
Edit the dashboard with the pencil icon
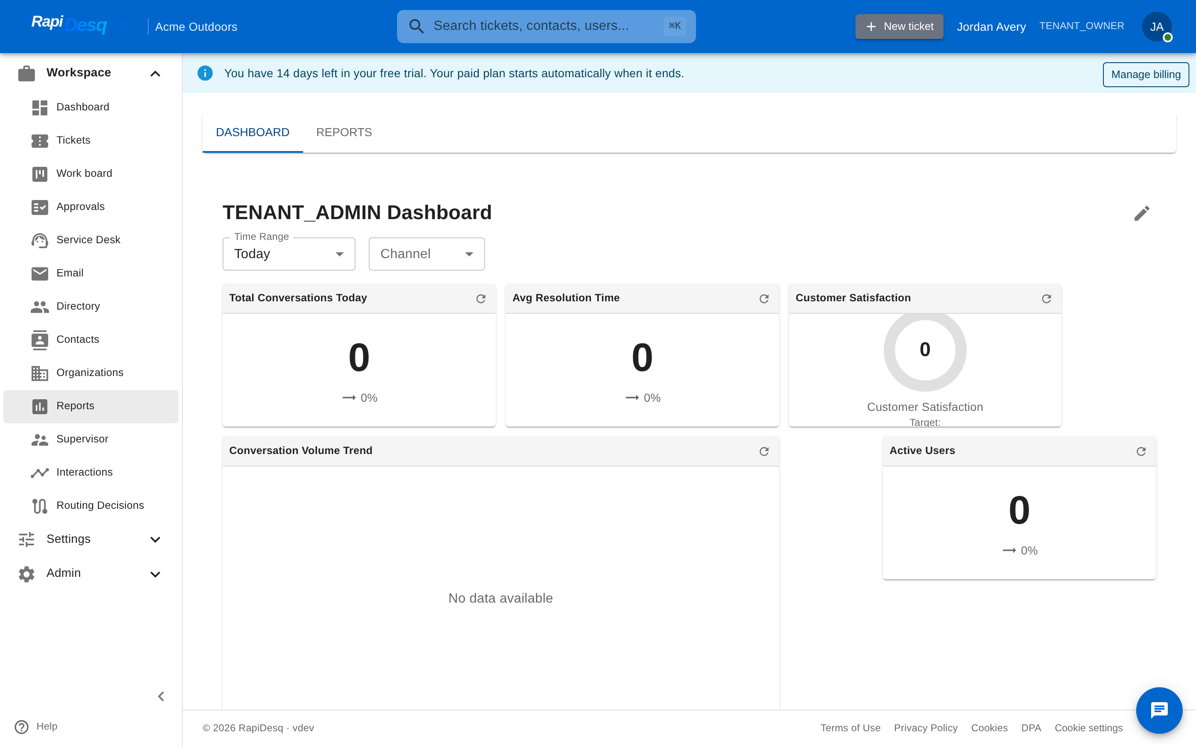click(1142, 213)
